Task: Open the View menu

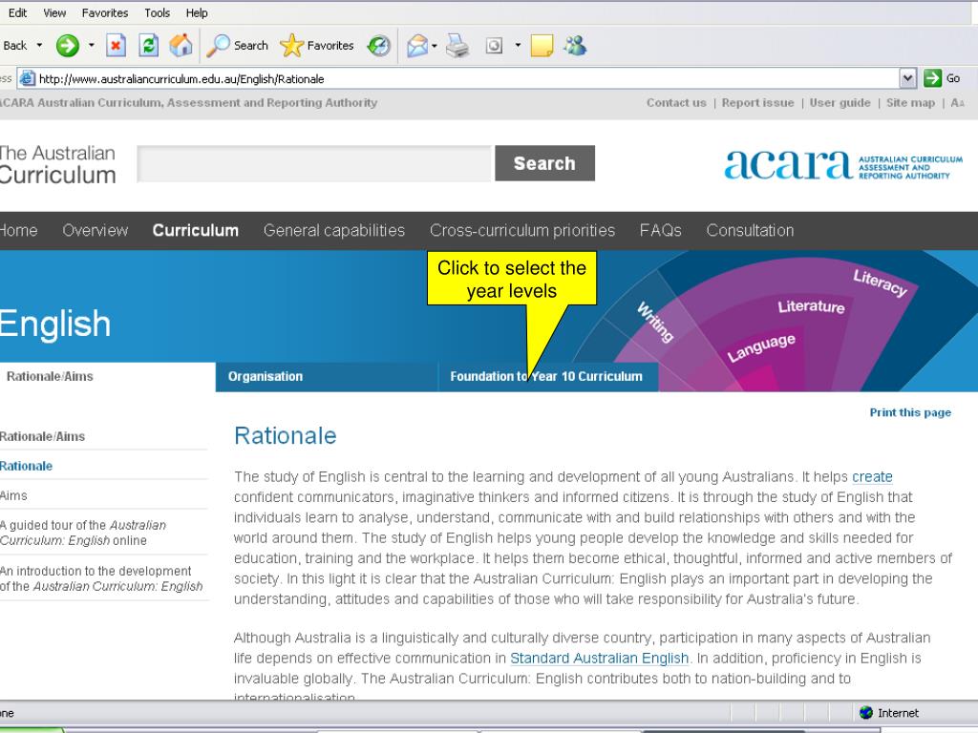Action: click(54, 12)
